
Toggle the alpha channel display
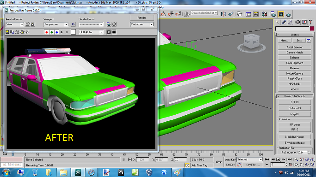62,32
